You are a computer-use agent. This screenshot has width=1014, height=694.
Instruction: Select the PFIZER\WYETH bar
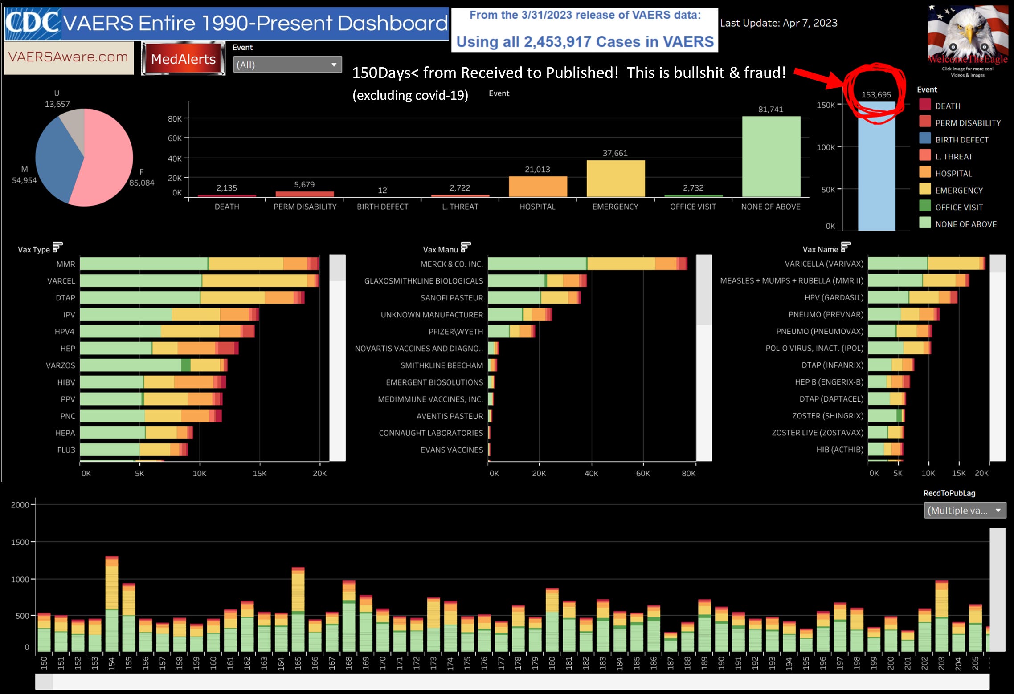point(511,331)
